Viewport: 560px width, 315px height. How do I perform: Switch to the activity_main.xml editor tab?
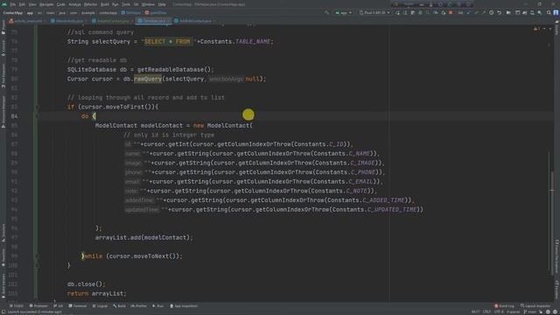[27, 21]
